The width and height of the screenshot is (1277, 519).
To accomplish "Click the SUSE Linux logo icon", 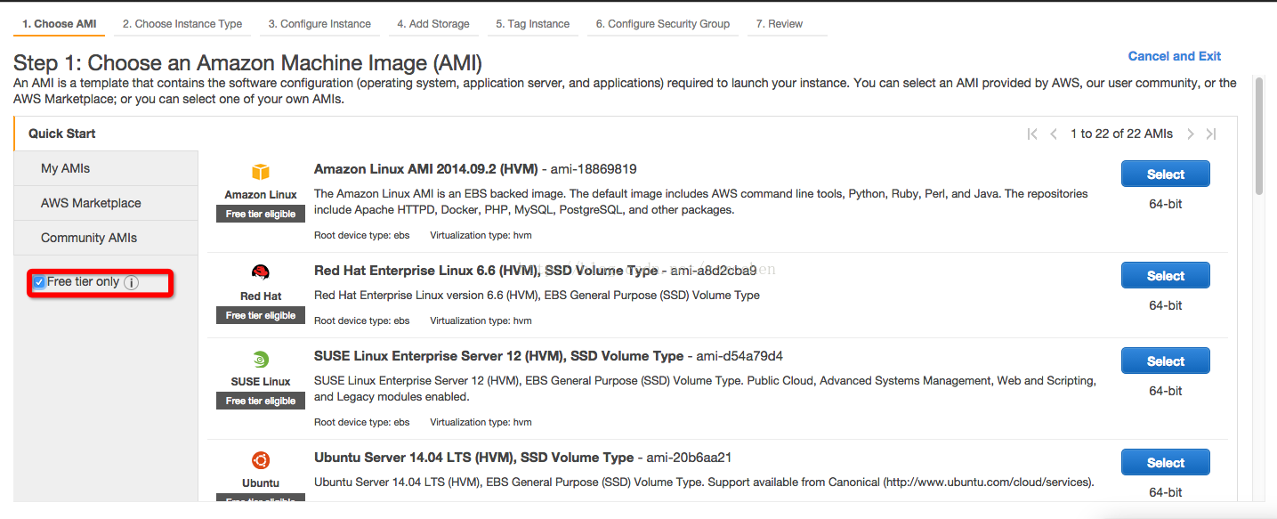I will (x=261, y=360).
